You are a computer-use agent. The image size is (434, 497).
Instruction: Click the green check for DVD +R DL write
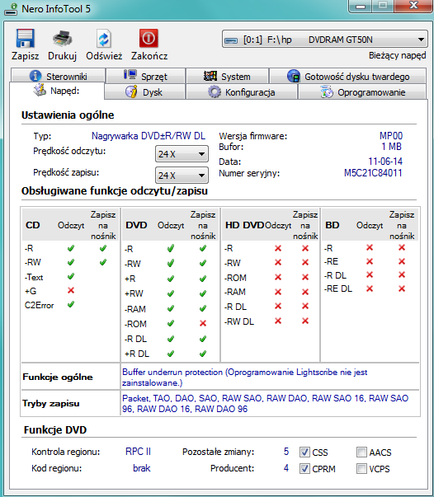[203, 353]
